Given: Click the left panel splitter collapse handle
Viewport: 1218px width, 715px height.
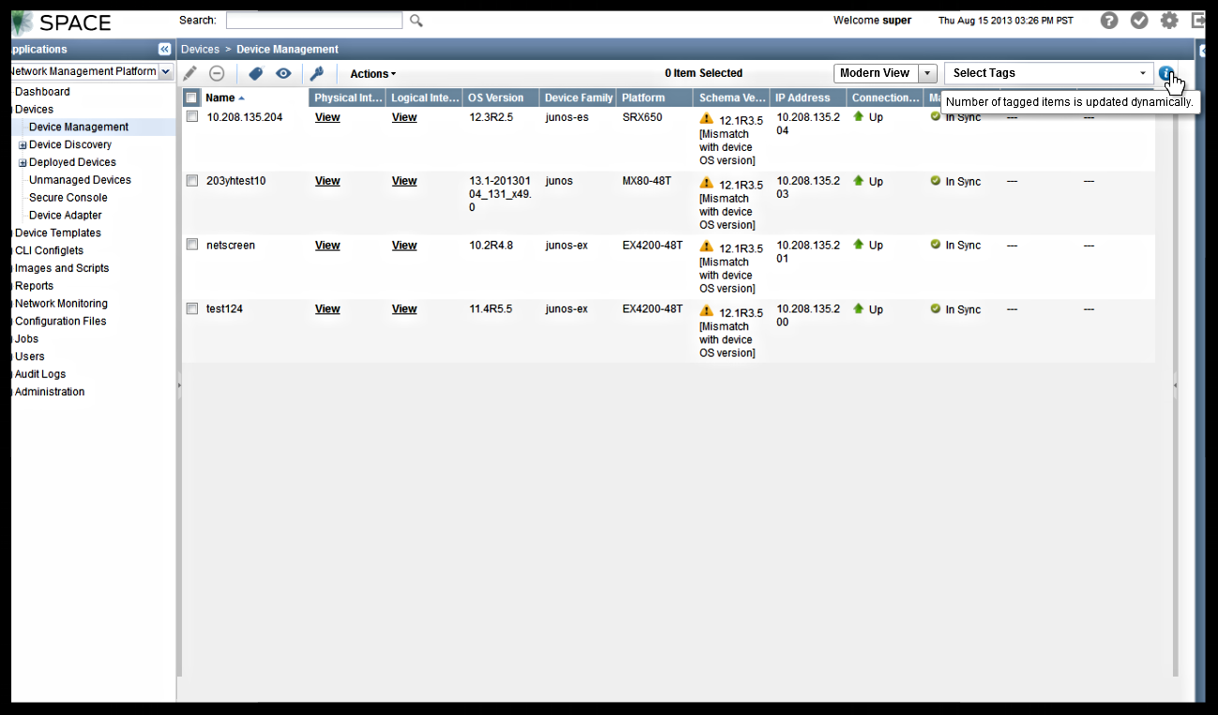Looking at the screenshot, I should pos(178,384).
